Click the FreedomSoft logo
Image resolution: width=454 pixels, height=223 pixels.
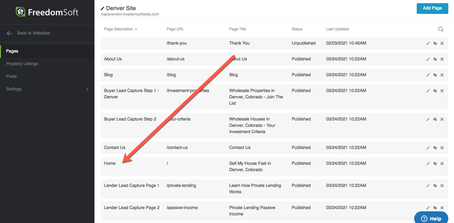[x=47, y=12]
